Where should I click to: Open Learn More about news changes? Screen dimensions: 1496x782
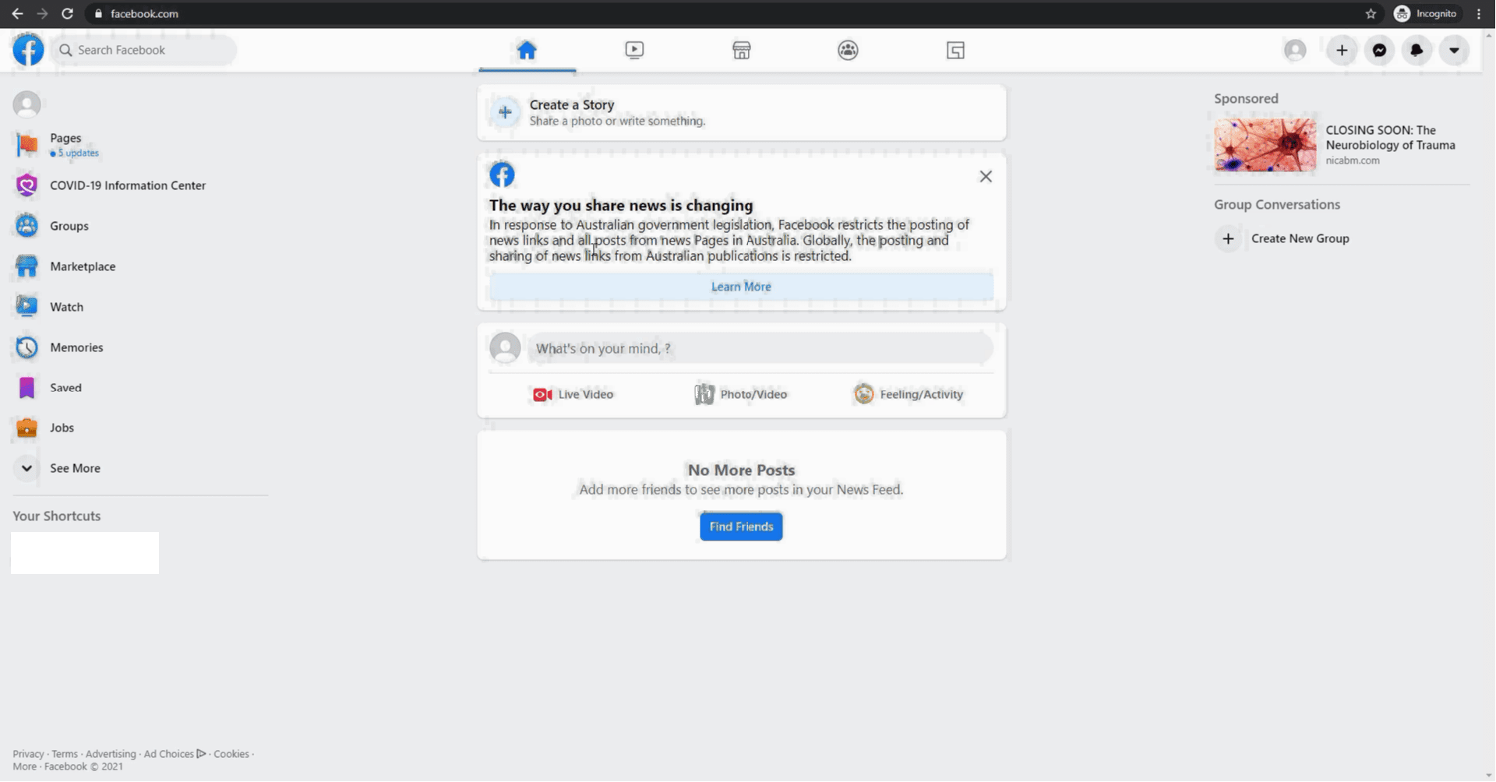(x=740, y=286)
